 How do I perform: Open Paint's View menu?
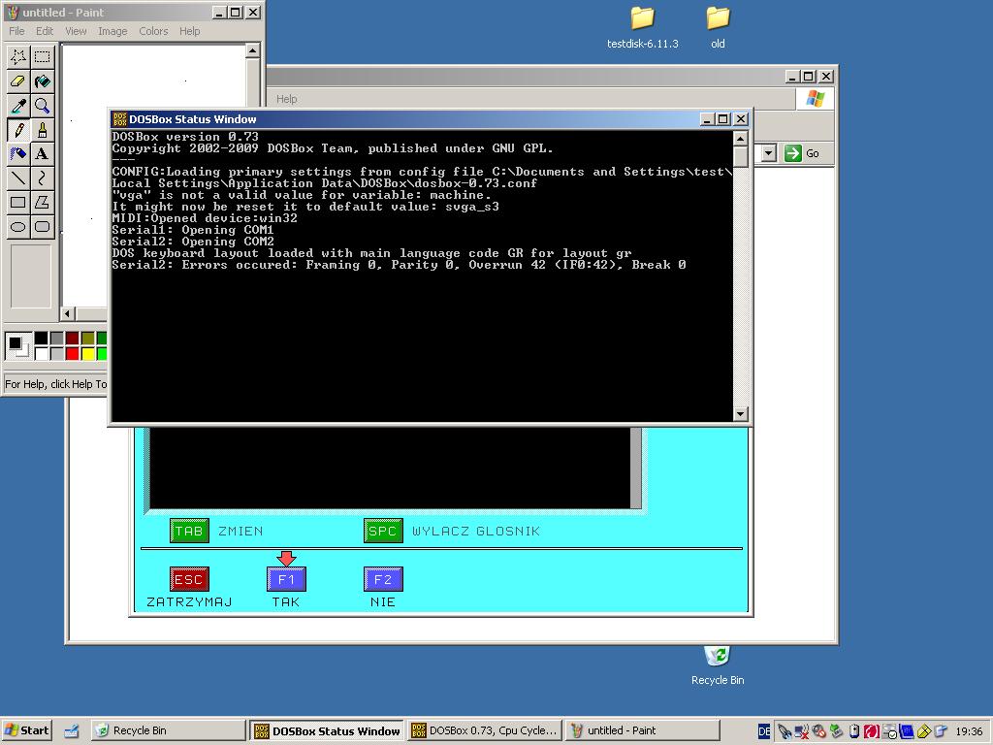pyautogui.click(x=76, y=31)
